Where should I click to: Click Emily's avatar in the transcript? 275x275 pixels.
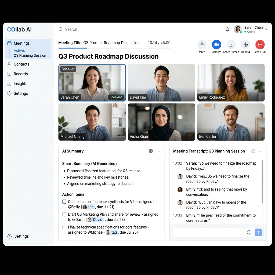[180, 189]
